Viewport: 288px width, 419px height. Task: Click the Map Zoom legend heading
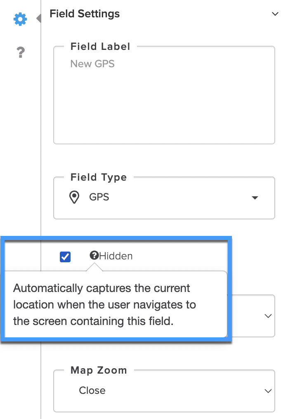(99, 370)
